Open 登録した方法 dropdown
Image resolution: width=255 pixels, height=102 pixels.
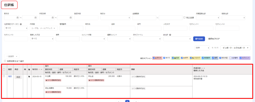click(42, 39)
